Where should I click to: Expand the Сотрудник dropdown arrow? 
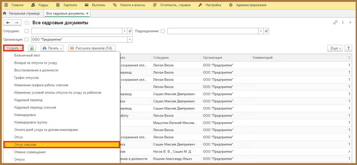(x=125, y=31)
